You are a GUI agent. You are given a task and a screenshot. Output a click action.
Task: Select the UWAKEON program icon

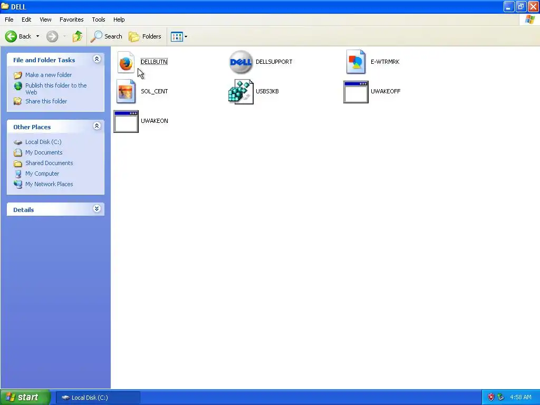126,121
